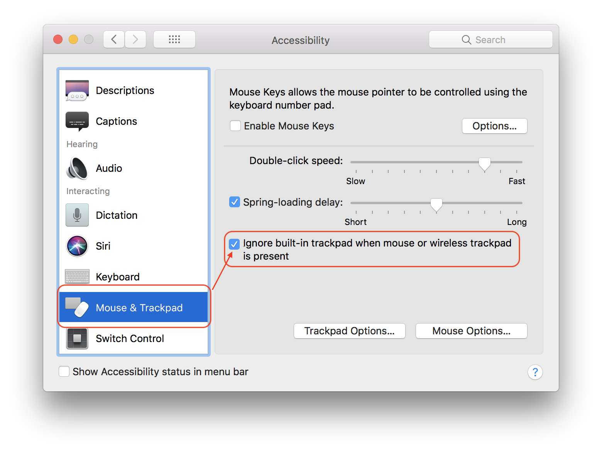
Task: Open the Siri settings icon
Action: point(77,246)
